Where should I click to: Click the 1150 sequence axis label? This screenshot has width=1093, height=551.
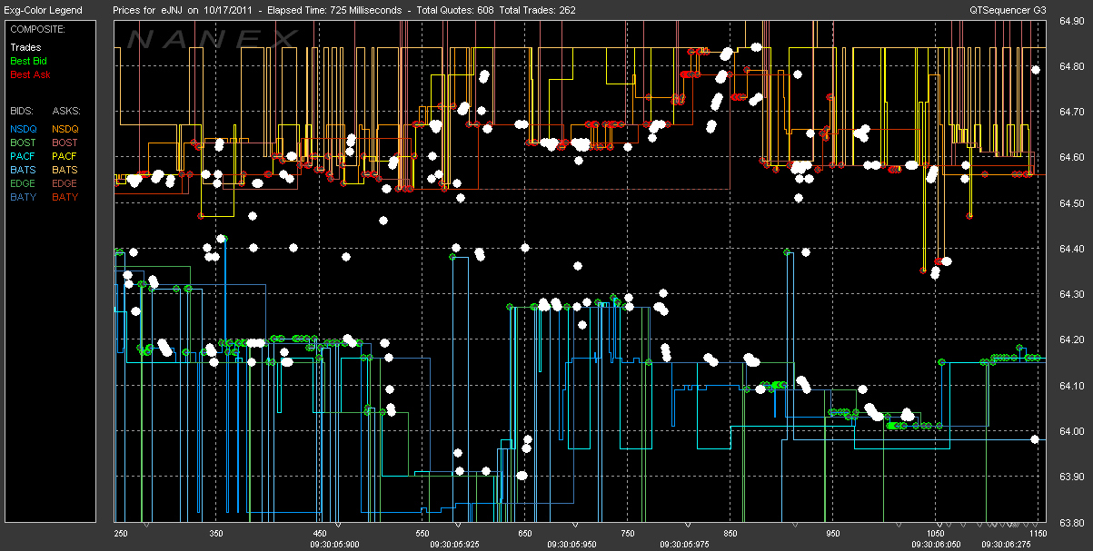1037,533
